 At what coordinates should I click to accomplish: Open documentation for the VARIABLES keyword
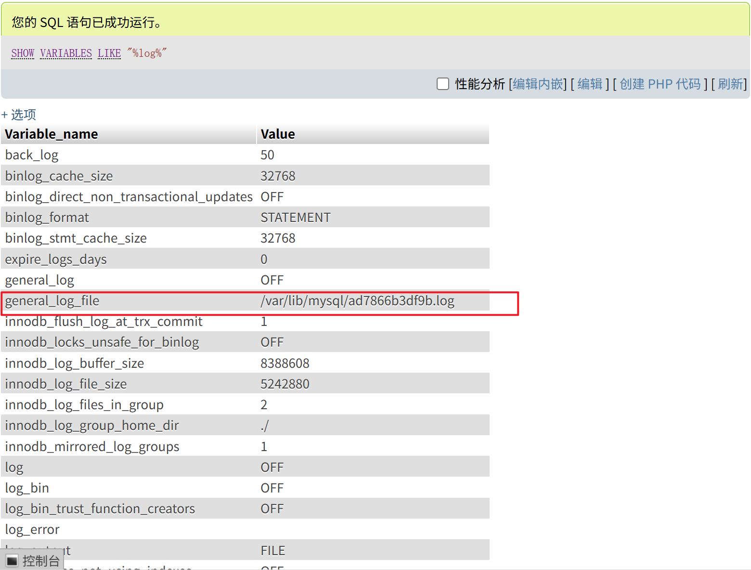coord(65,53)
